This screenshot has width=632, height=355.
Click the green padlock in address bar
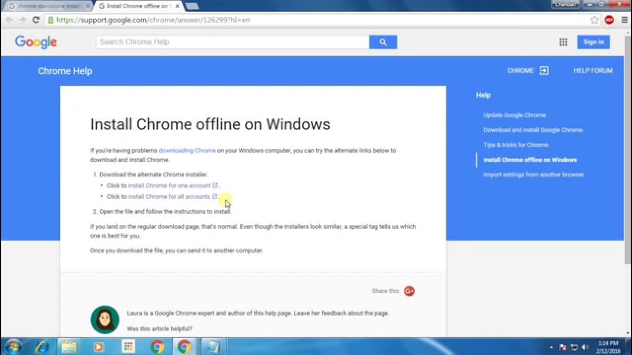[50, 20]
